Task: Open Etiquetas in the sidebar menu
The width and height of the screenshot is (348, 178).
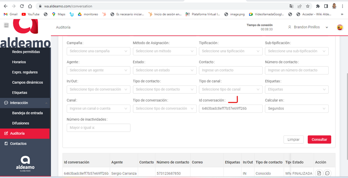Action: coord(20,93)
